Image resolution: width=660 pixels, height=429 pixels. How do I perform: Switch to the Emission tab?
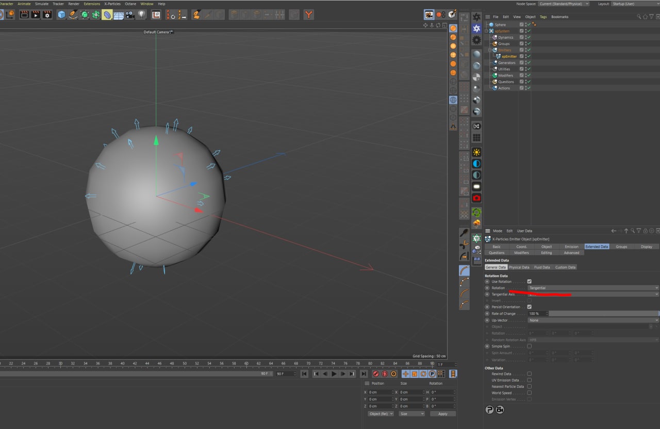click(571, 247)
